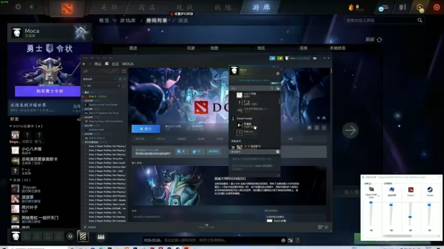Click the Steam icon in volume mixer
The width and height of the screenshot is (444, 249).
[x=430, y=190]
